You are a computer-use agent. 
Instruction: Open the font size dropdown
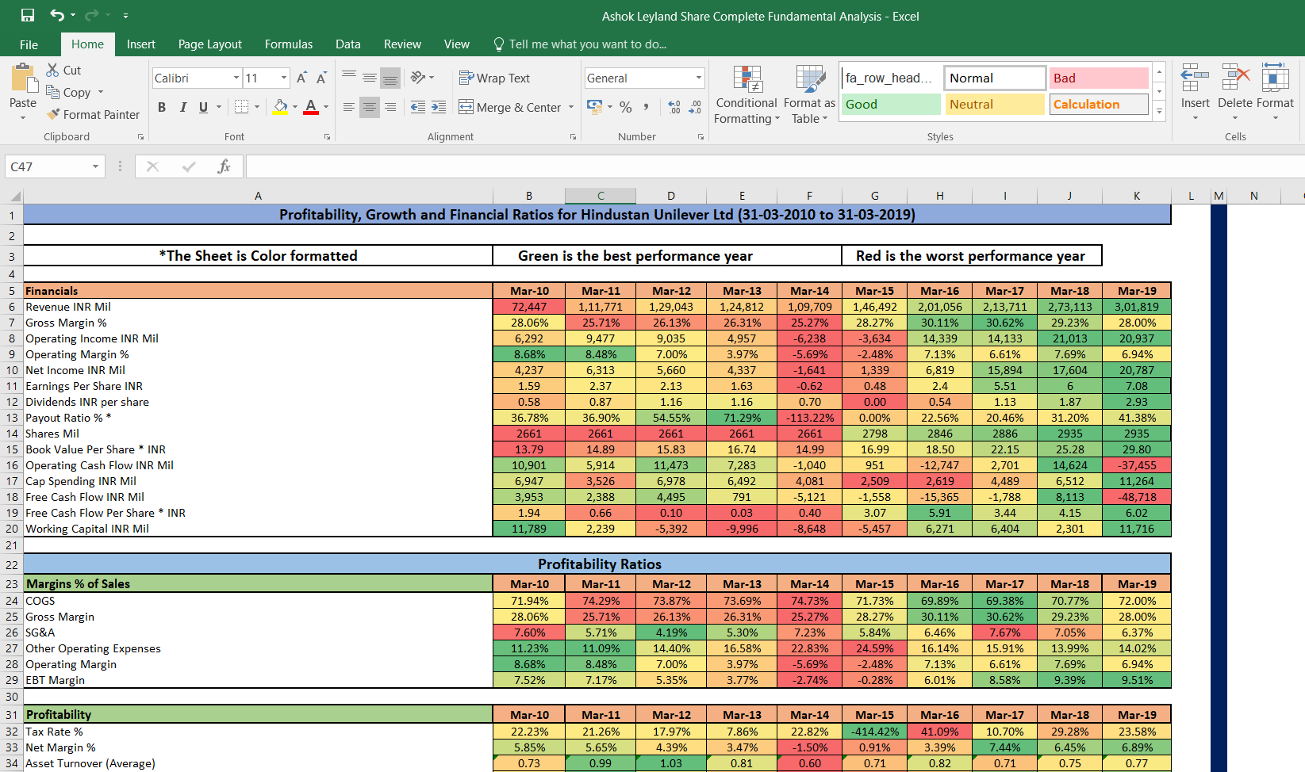click(284, 78)
